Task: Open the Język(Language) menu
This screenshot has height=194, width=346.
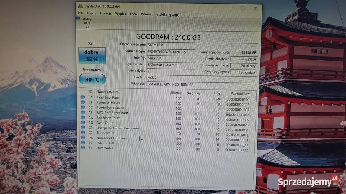Action: click(167, 14)
